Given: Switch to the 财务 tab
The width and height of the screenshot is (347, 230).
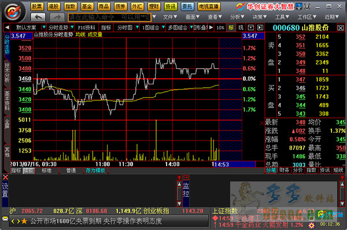Looking at the screenshot, I should (x=284, y=170).
